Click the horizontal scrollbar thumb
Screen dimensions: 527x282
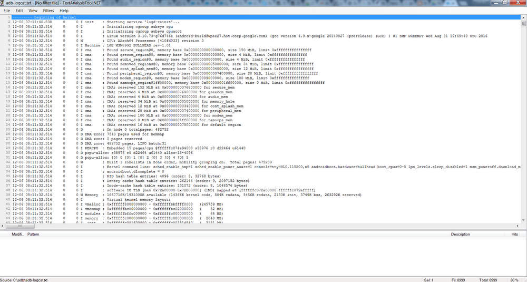click(x=19, y=226)
